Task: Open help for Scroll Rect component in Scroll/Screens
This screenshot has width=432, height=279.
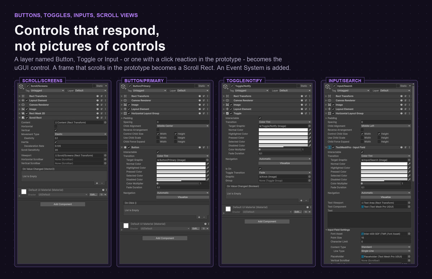Action: 98,118
